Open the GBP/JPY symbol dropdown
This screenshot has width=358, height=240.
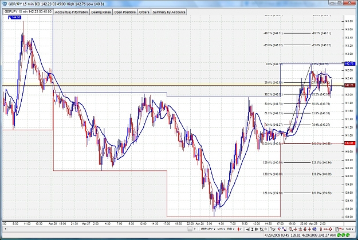pos(208,229)
